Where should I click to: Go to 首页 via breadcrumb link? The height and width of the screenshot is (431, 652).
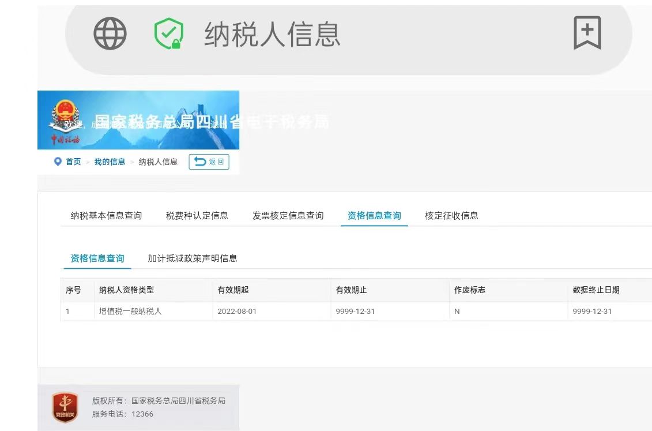(x=73, y=162)
